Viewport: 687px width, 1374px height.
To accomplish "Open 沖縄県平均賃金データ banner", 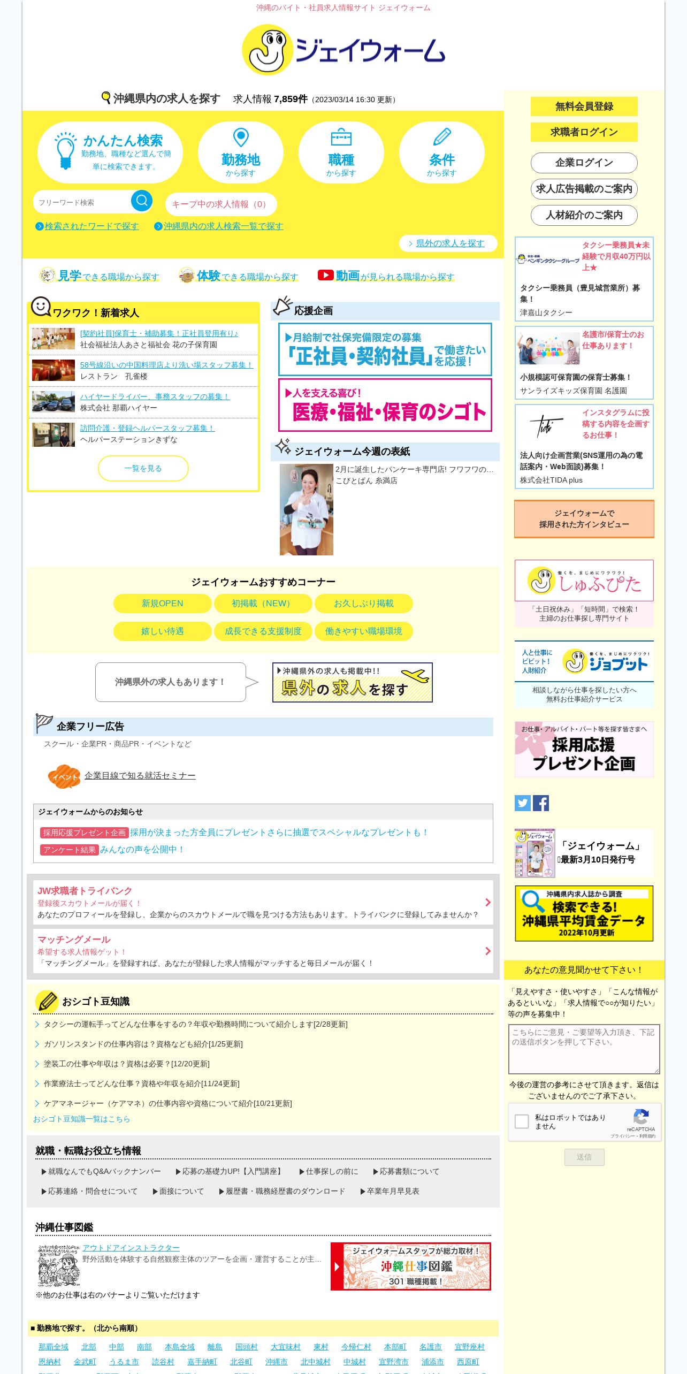I will click(584, 913).
